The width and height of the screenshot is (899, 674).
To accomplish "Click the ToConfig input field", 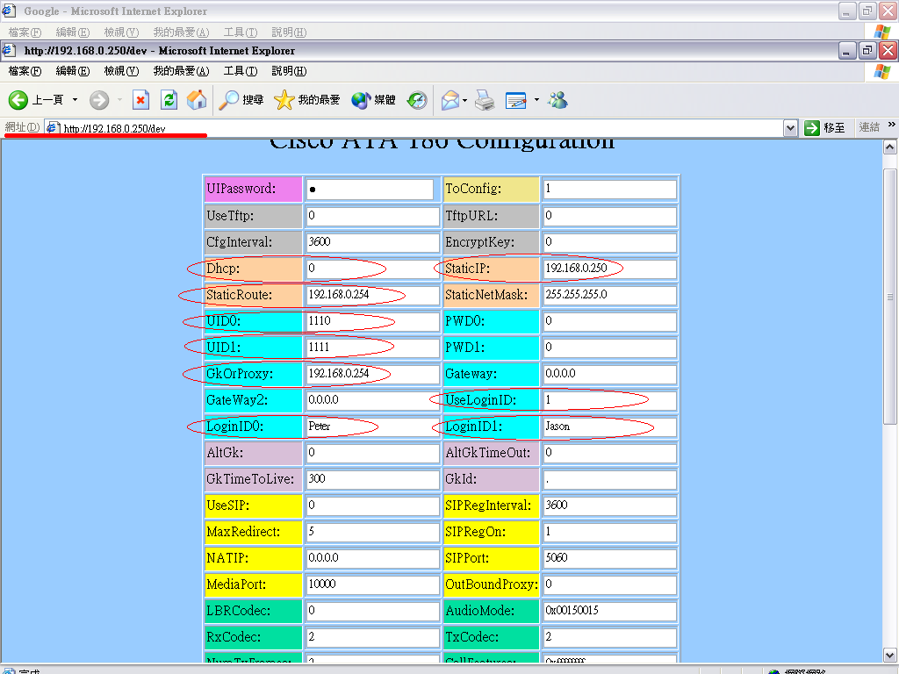I will point(609,190).
